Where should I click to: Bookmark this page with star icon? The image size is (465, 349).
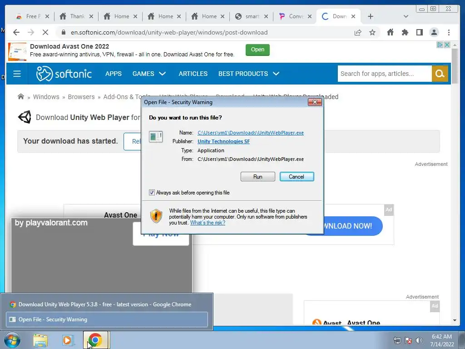coord(372,32)
